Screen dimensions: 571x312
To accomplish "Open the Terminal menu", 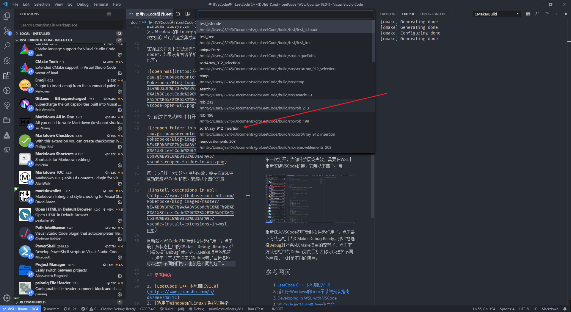I will coord(100,4).
